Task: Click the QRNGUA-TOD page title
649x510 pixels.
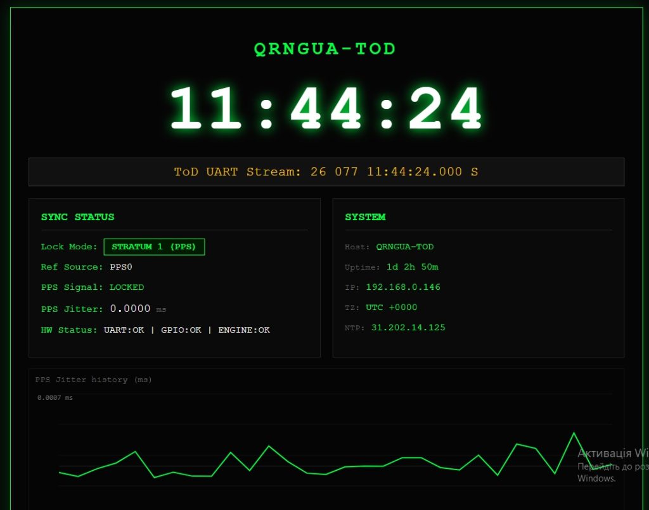Action: pos(324,49)
